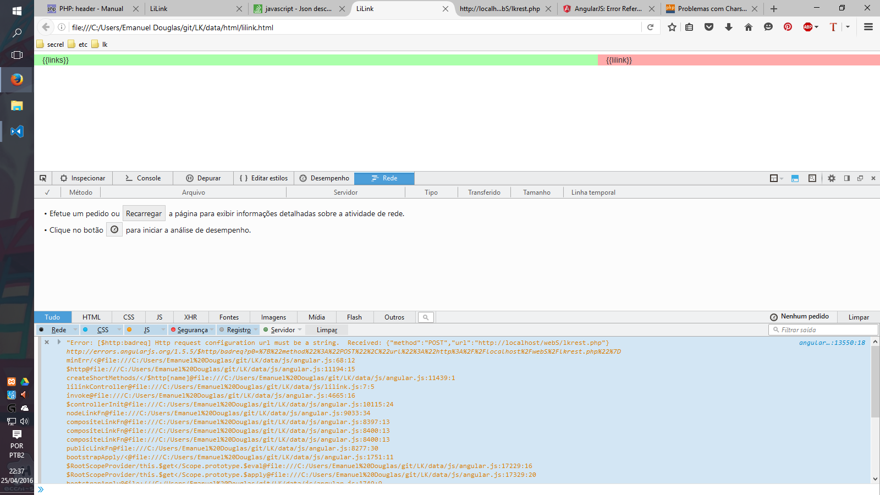Filter network requests by HTML
This screenshot has height=495, width=880.
click(x=91, y=317)
